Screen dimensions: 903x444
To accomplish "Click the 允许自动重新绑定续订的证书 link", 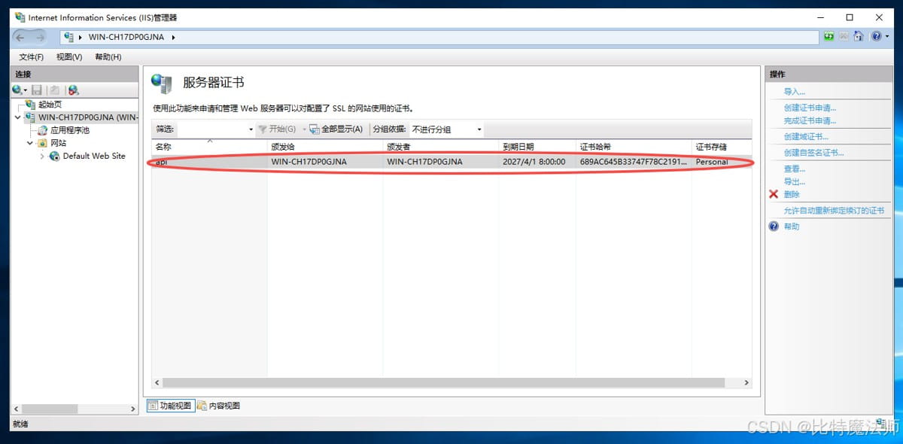I will [x=834, y=211].
